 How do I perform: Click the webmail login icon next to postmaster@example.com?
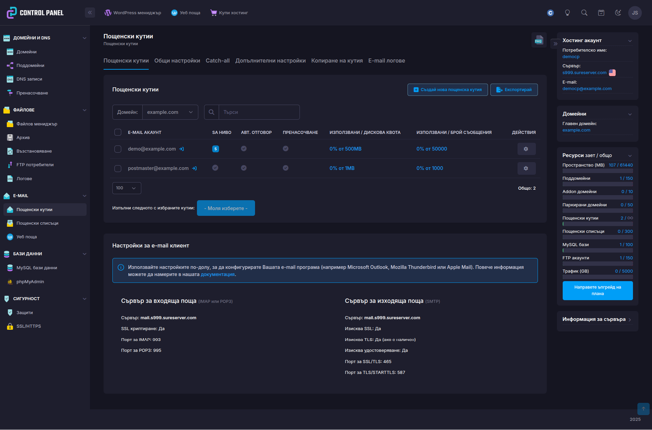click(194, 168)
